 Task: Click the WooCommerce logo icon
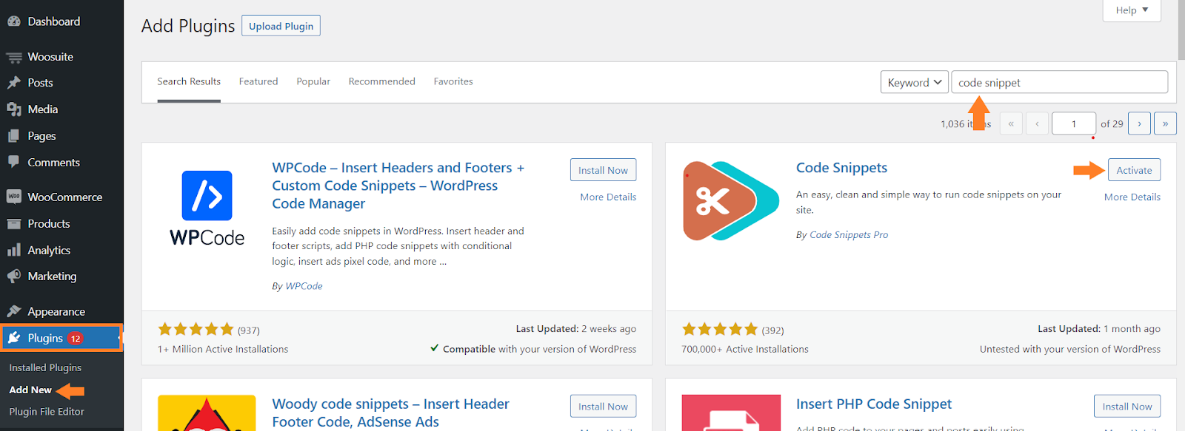(x=13, y=197)
